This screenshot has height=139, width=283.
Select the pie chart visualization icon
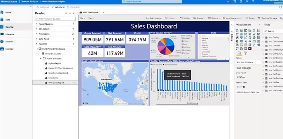pyautogui.click(x=250, y=38)
